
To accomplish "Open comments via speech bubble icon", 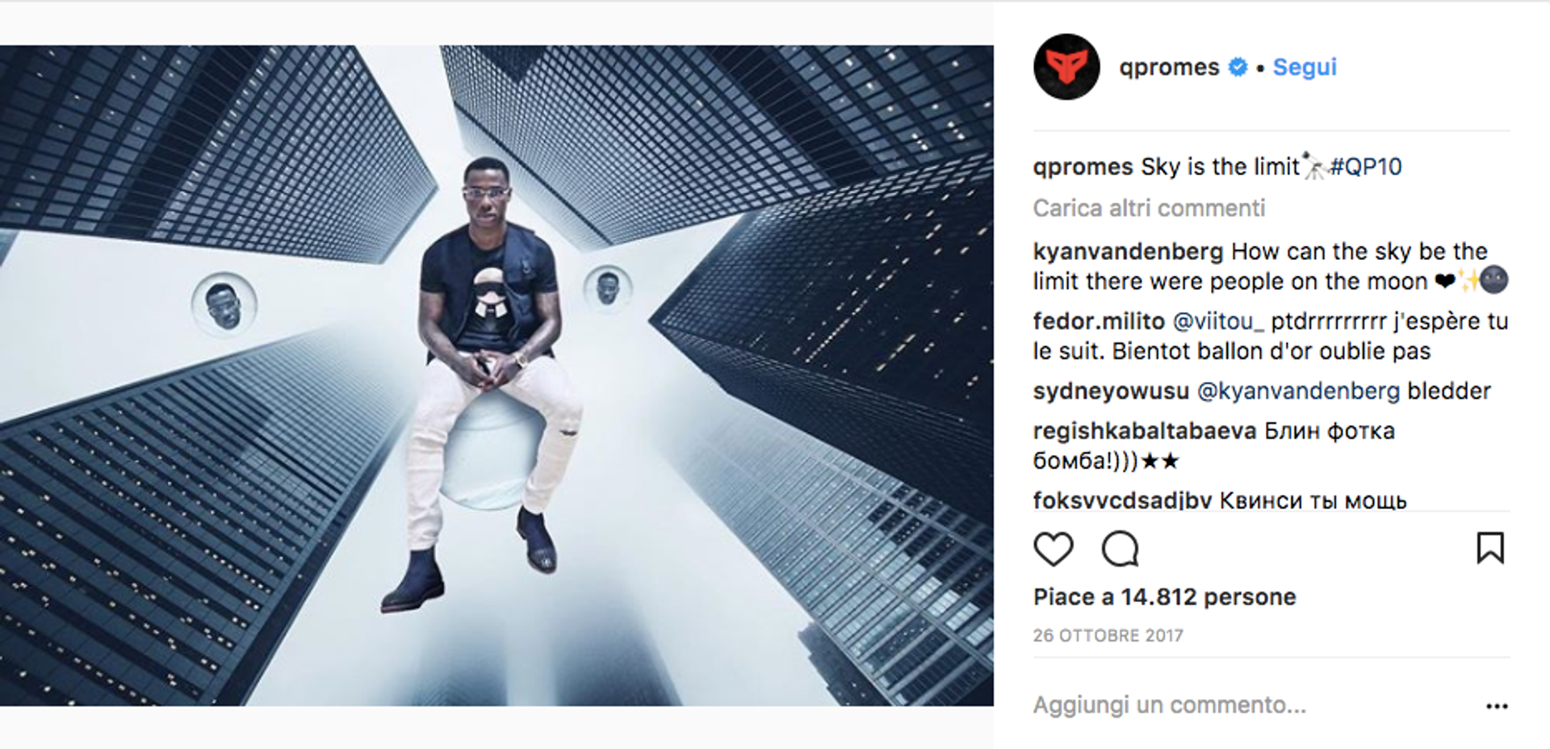I will pos(1121,550).
